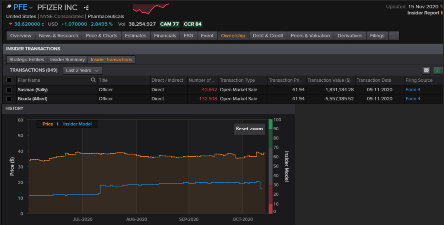444x225 pixels.
Task: Check the Bourla (Albert) row checkbox
Action: click(9, 99)
